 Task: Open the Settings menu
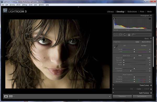pos(25,5)
